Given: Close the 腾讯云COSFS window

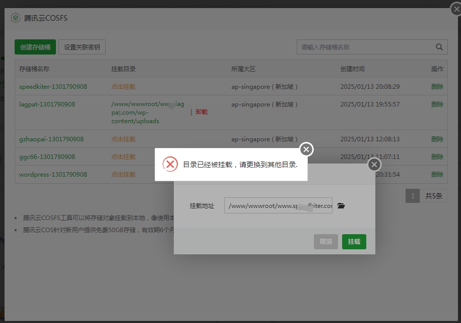Looking at the screenshot, I should [456, 9].
